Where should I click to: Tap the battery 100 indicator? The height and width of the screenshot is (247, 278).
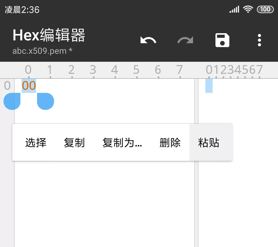265,10
